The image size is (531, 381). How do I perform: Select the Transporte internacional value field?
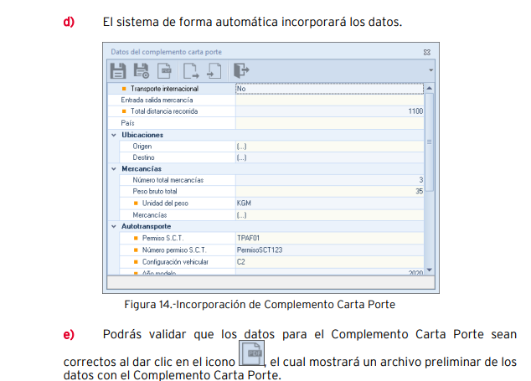pyautogui.click(x=329, y=88)
